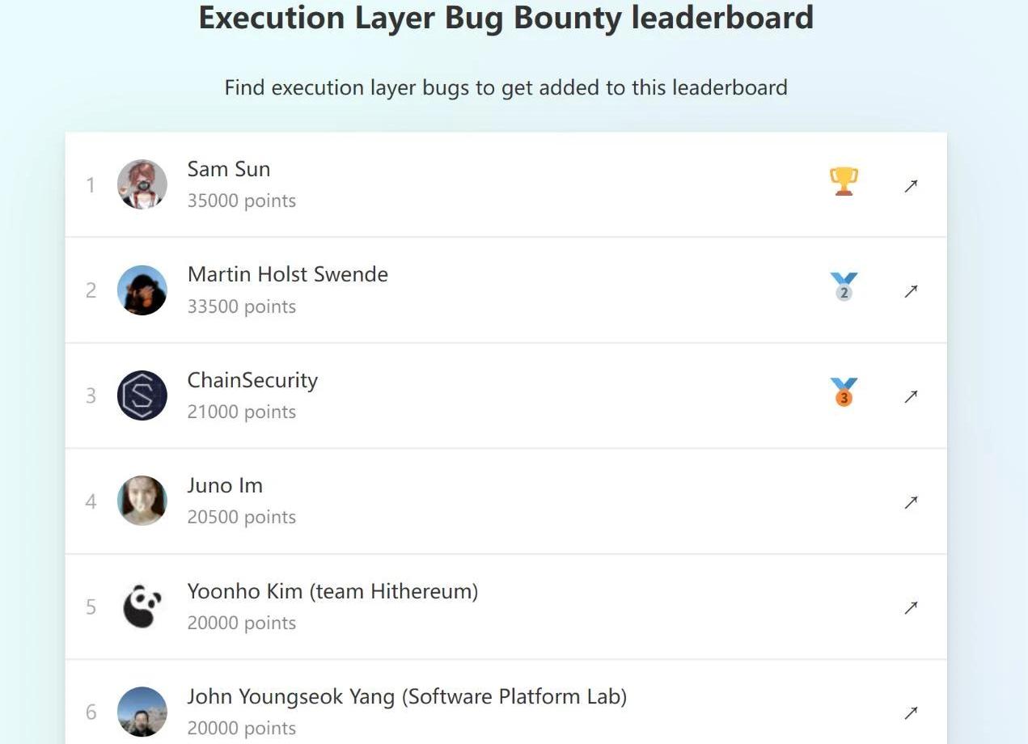Image resolution: width=1028 pixels, height=744 pixels.
Task: Click John Youngseok Yang's profile photo
Action: (142, 712)
